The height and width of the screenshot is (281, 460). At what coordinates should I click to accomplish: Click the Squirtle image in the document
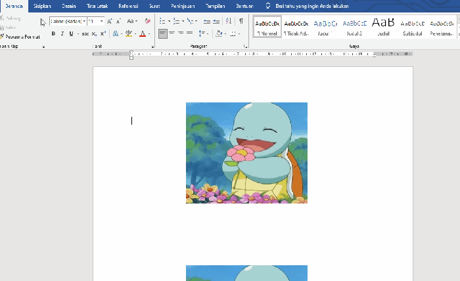[246, 153]
